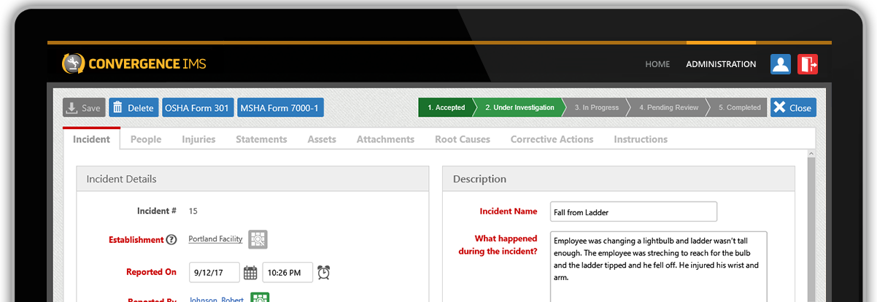Click the Save button
Image resolution: width=877 pixels, height=302 pixels.
click(84, 107)
